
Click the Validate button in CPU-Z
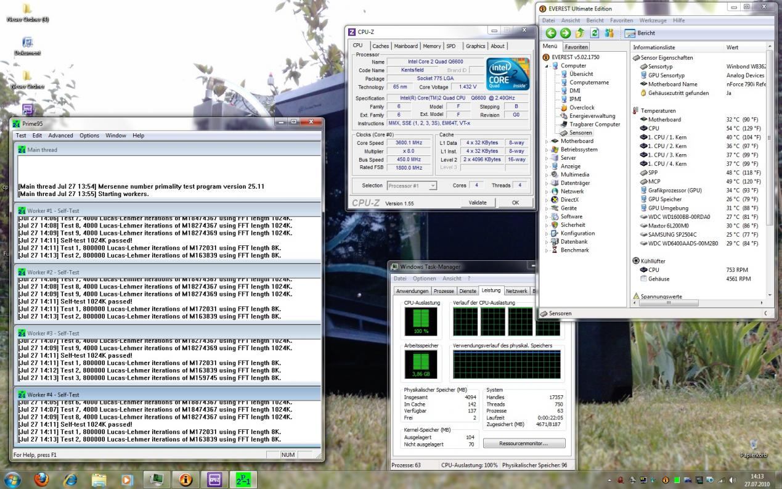pyautogui.click(x=478, y=203)
